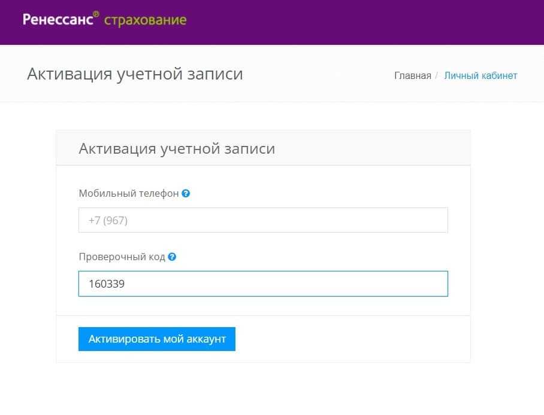Click the +7 (967) placeholder text
This screenshot has width=544, height=415.
pyautogui.click(x=108, y=221)
